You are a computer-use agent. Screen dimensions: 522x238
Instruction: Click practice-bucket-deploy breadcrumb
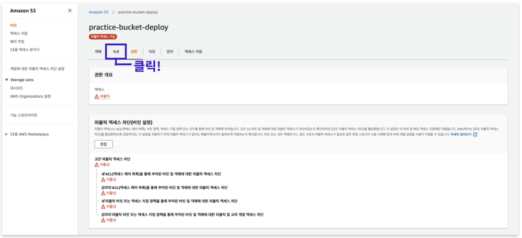pyautogui.click(x=139, y=12)
